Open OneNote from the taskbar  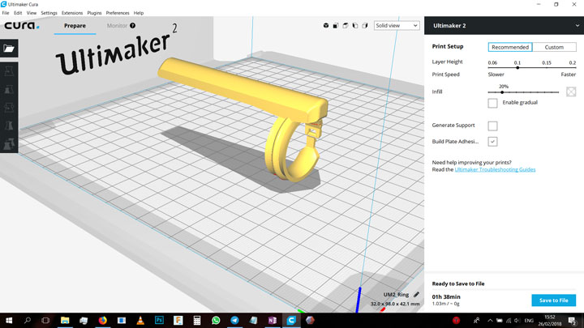(x=273, y=320)
